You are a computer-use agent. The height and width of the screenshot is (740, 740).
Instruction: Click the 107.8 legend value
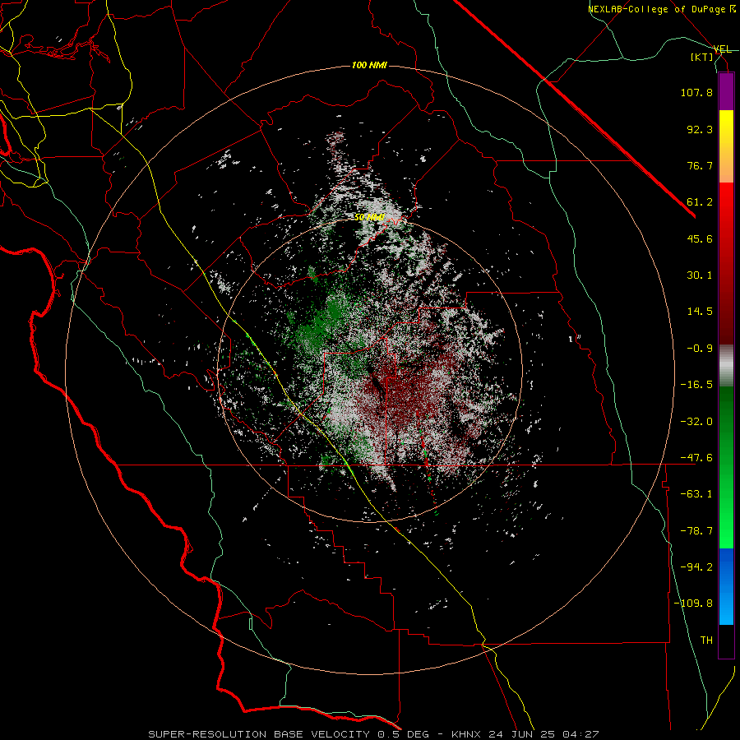[x=696, y=92]
